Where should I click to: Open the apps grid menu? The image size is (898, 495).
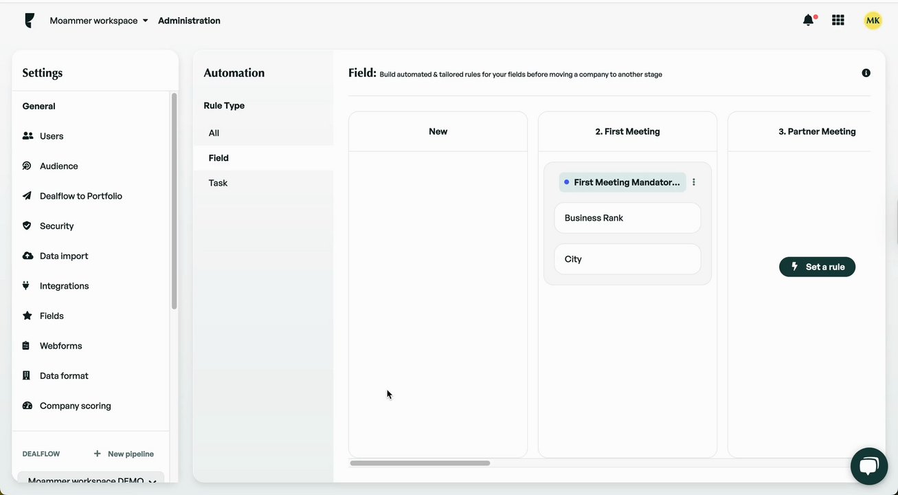(838, 21)
